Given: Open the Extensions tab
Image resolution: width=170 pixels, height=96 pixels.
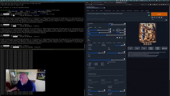Looking at the screenshot, I should (x=147, y=11).
